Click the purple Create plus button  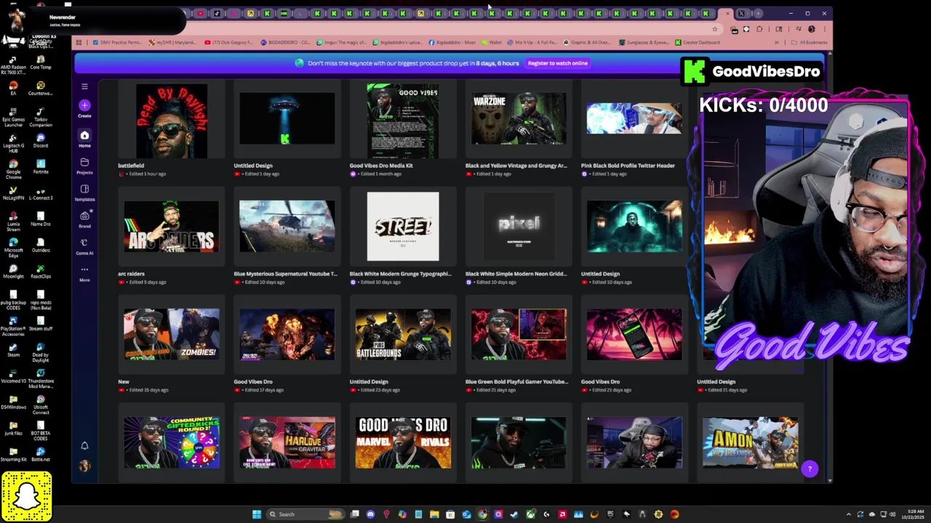(x=84, y=105)
